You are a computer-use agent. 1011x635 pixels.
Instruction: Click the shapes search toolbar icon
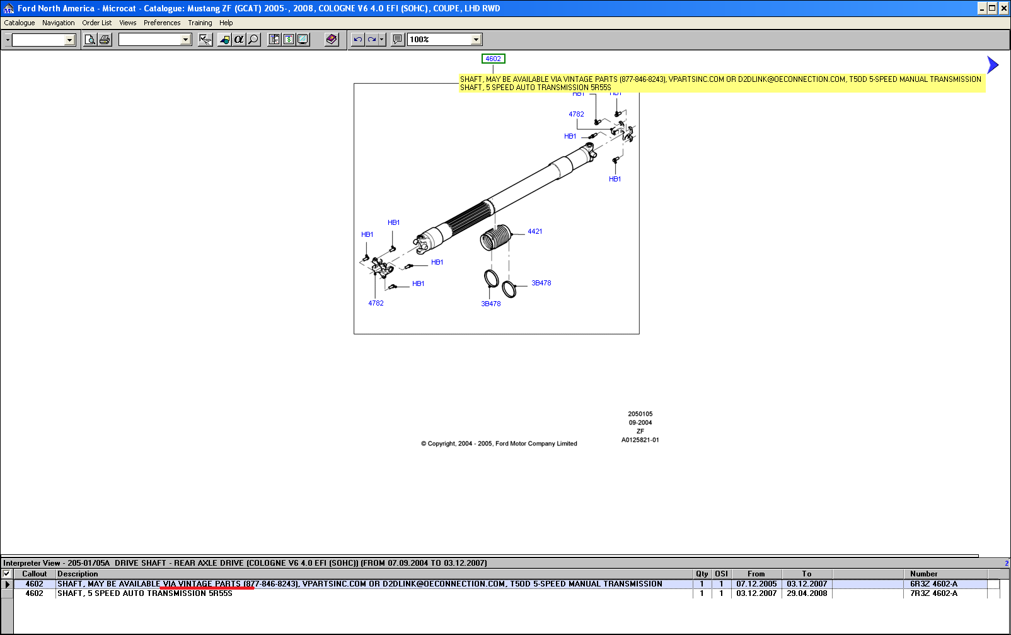click(224, 40)
